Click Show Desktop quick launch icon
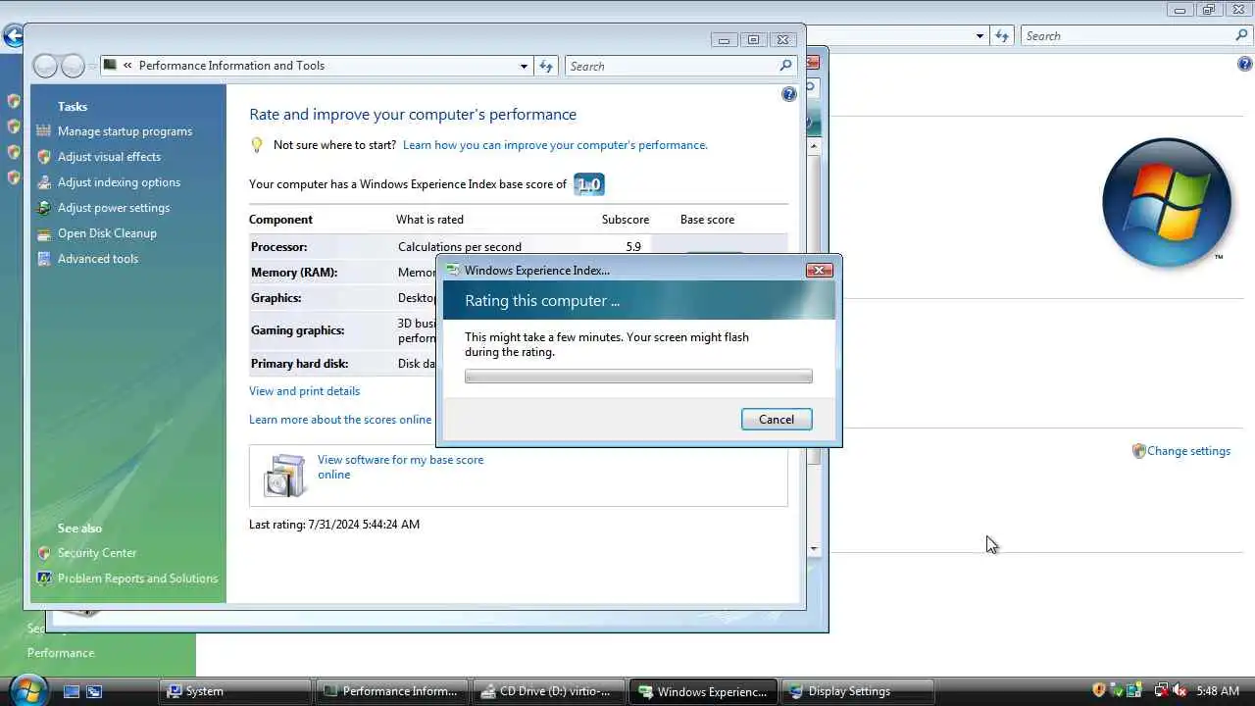This screenshot has width=1255, height=706. coord(72,691)
